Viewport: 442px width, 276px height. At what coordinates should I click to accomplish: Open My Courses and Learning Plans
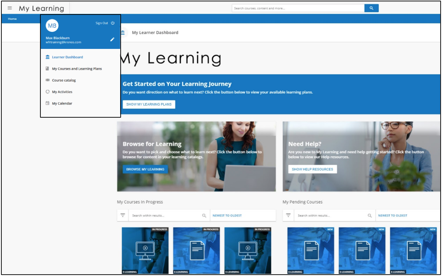pyautogui.click(x=77, y=69)
